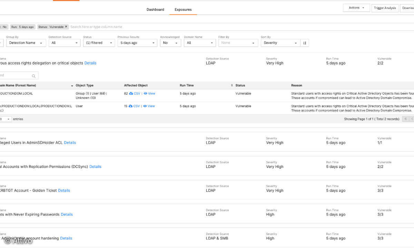Click the 2/2 vulnerable count for DCSync
The image size is (414, 248).
(x=380, y=166)
